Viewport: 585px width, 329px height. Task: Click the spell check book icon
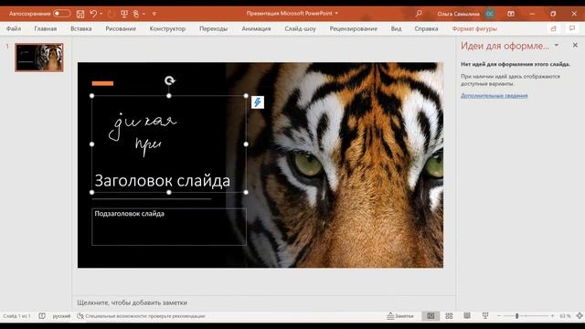(x=42, y=316)
